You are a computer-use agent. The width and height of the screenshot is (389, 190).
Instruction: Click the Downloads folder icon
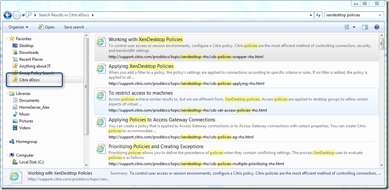pos(15,52)
